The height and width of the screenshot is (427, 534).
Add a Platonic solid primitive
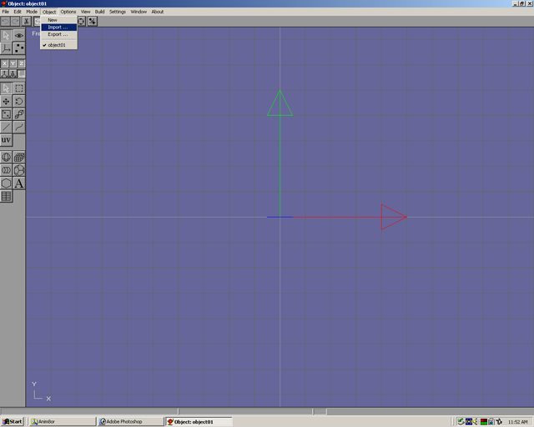(x=19, y=170)
